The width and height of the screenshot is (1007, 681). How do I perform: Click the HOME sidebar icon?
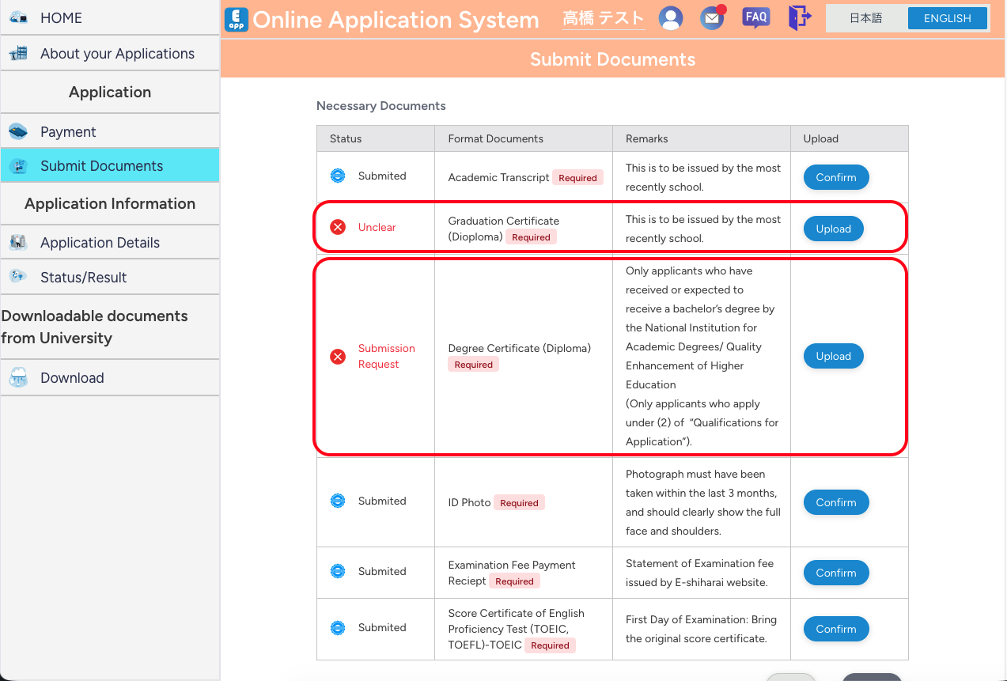17,17
